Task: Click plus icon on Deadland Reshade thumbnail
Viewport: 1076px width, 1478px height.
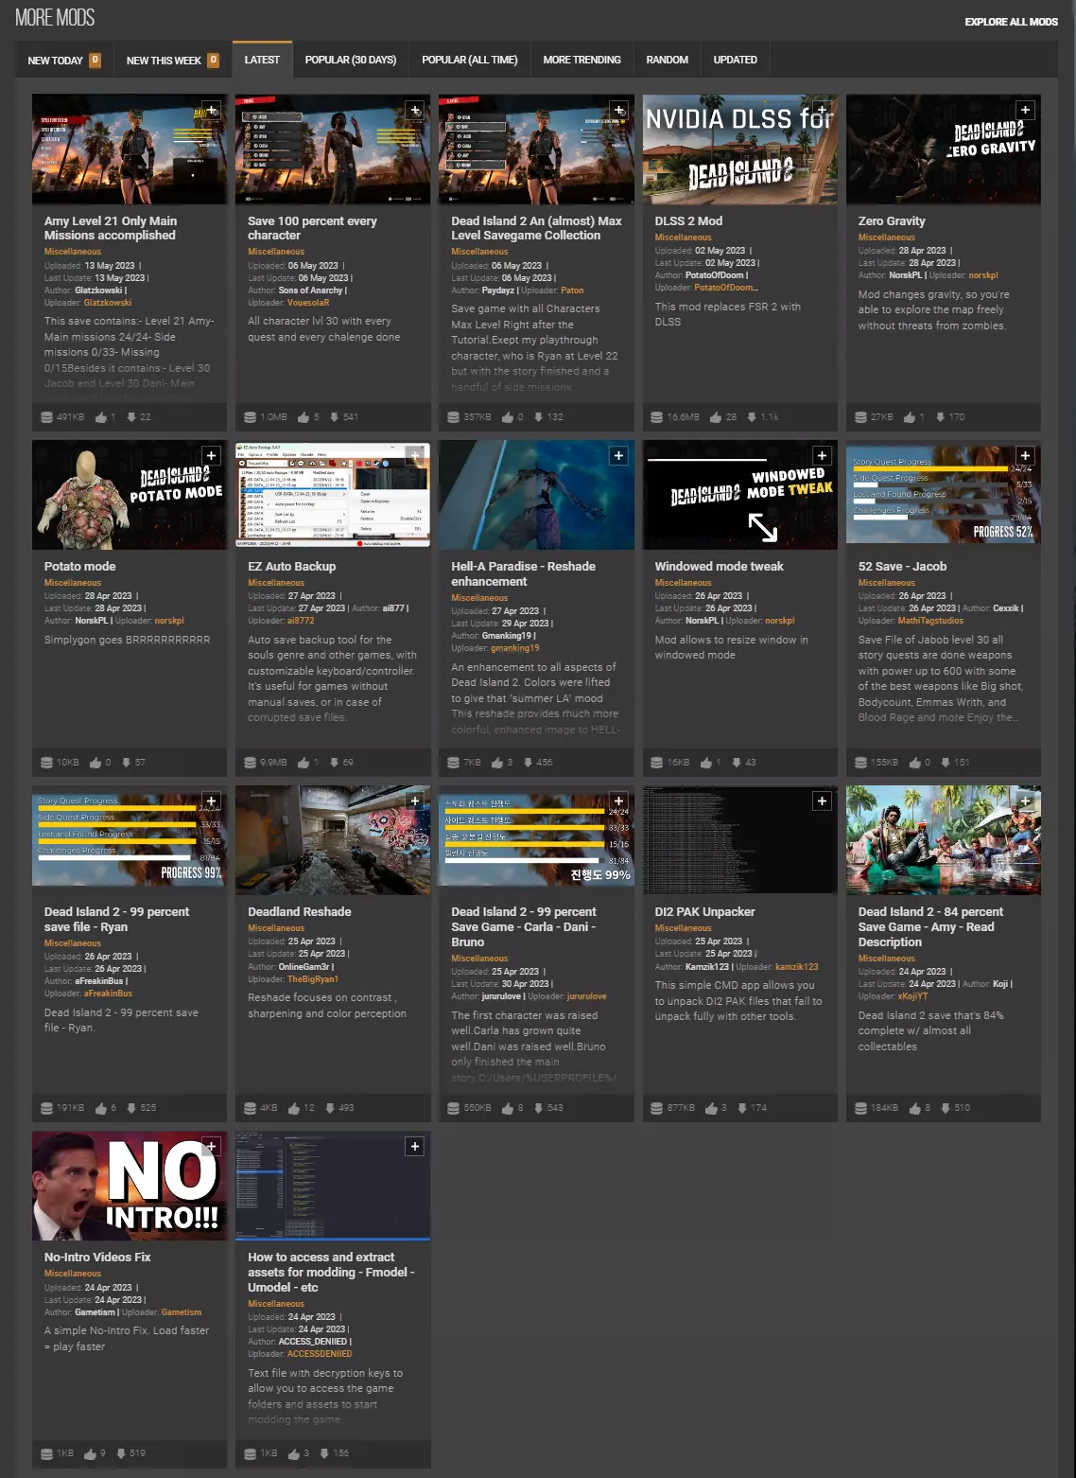Action: [x=414, y=801]
